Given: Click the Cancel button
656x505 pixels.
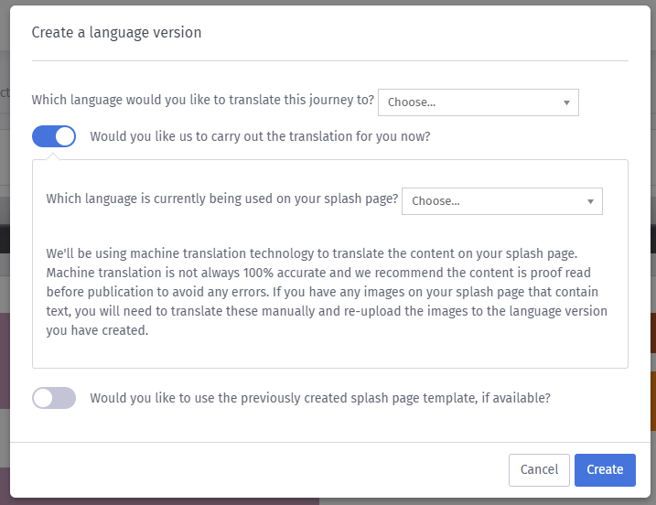Looking at the screenshot, I should [539, 470].
